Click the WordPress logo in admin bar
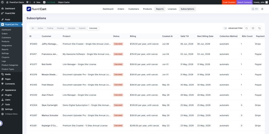The height and width of the screenshot is (134, 269). [x=2, y=2]
